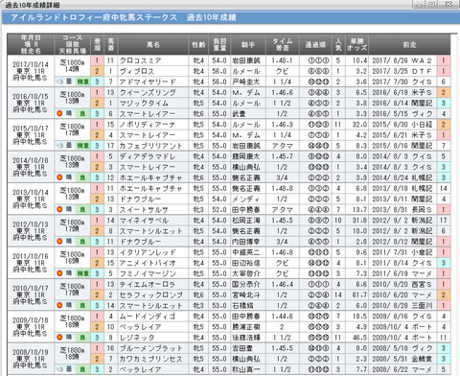Click previous race 2008/ 5/31 金鯱賞
The image size is (460, 376).
[402, 359]
